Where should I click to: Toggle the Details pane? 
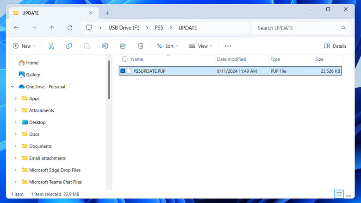click(335, 46)
